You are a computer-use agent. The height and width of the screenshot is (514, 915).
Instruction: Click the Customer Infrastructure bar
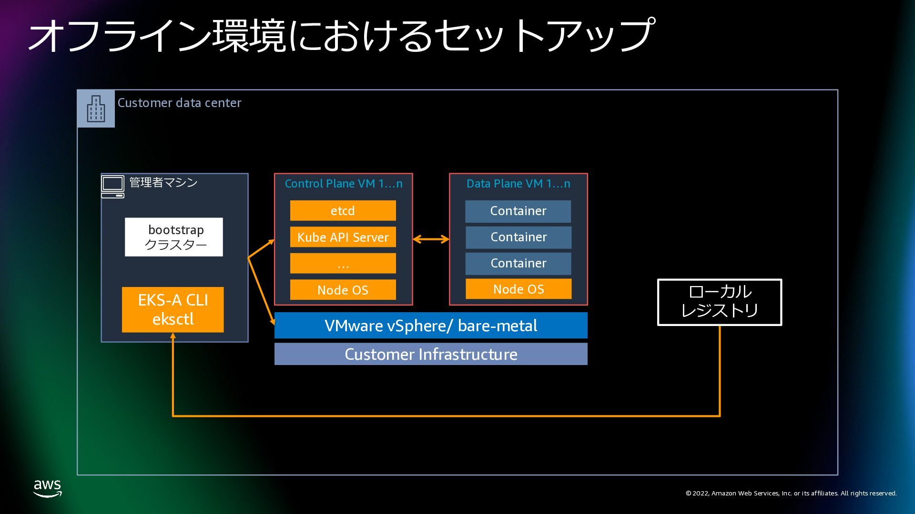click(431, 354)
